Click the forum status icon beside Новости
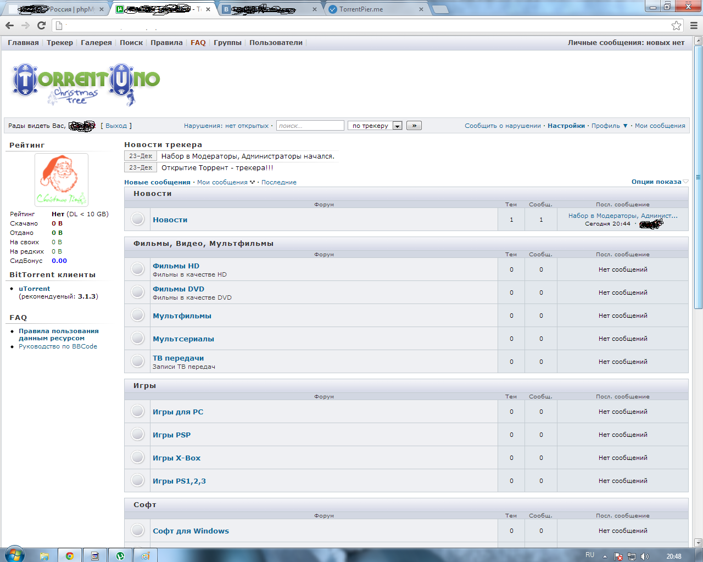The width and height of the screenshot is (703, 562). point(137,220)
